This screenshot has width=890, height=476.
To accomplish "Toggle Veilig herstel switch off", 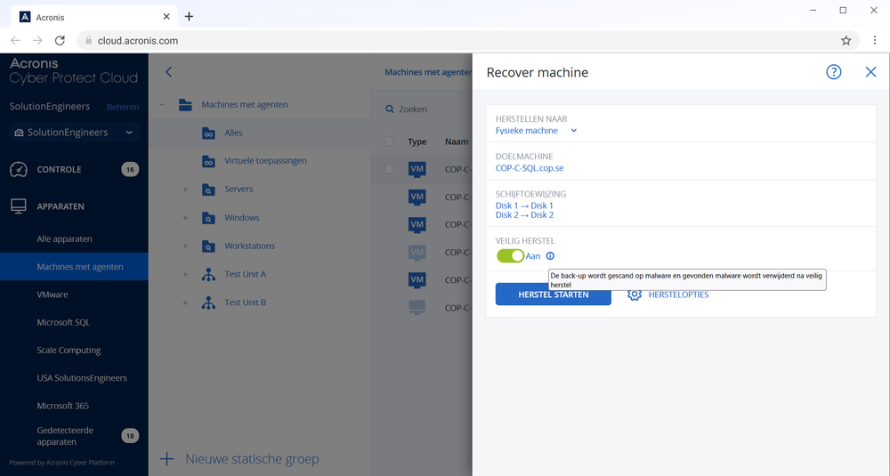I will (510, 256).
